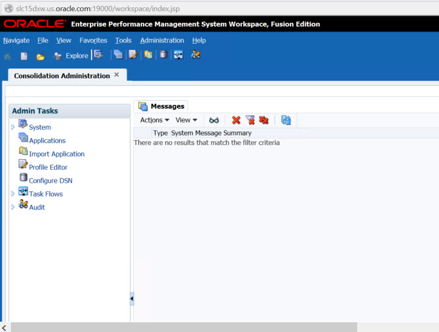Open the Profile Editor link

[48, 168]
